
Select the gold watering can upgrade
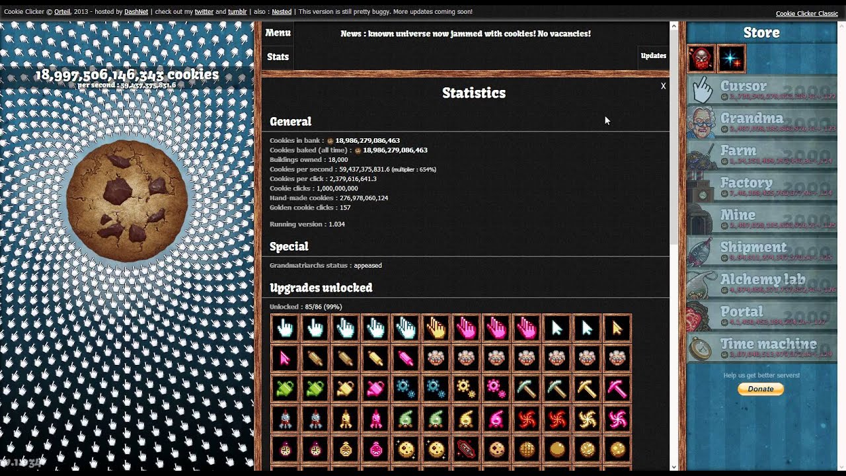tap(345, 389)
